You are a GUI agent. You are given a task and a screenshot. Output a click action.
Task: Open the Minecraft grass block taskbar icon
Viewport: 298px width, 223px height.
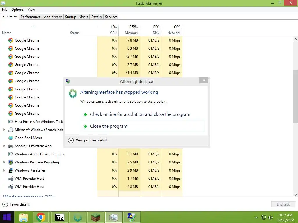coord(95,217)
